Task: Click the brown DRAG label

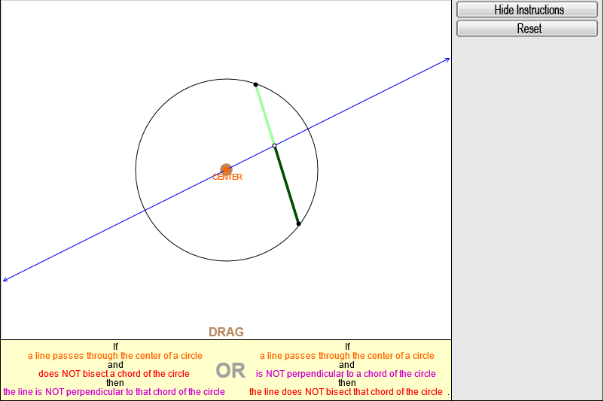Action: 226,332
